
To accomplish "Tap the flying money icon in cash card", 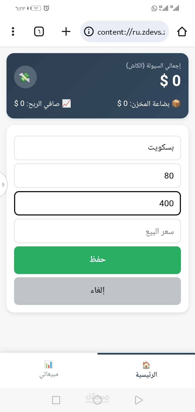I will tap(25, 77).
